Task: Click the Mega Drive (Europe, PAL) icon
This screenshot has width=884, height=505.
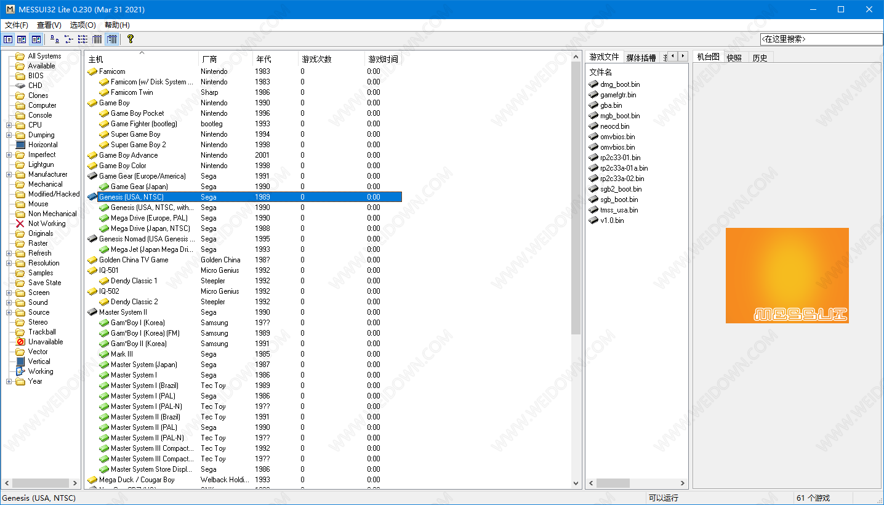Action: click(104, 218)
